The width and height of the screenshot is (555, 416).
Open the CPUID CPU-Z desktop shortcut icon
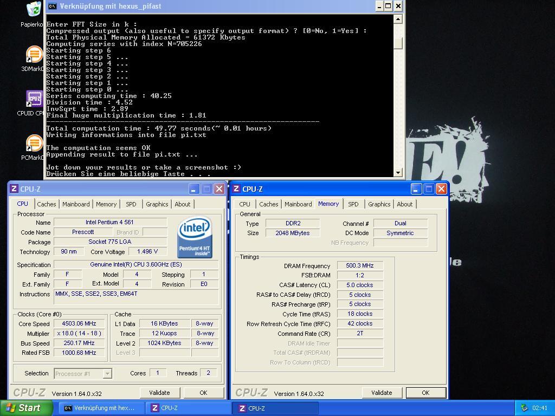pyautogui.click(x=34, y=99)
